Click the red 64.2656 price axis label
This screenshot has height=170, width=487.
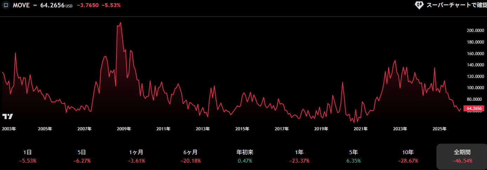(474, 109)
